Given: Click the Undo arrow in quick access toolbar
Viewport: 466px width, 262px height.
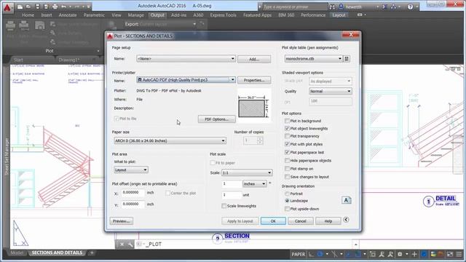Looking at the screenshot, I should click(x=63, y=7).
